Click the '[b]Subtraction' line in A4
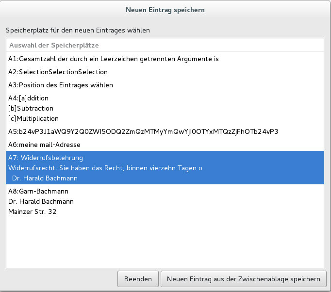331x292 pixels. [31, 108]
